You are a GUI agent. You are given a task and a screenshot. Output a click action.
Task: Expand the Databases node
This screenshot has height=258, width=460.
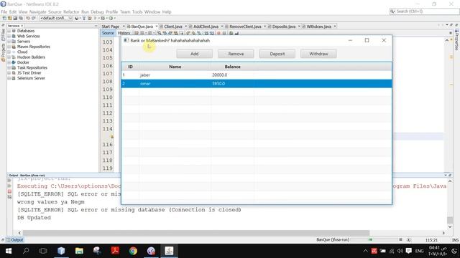pyautogui.click(x=9, y=31)
